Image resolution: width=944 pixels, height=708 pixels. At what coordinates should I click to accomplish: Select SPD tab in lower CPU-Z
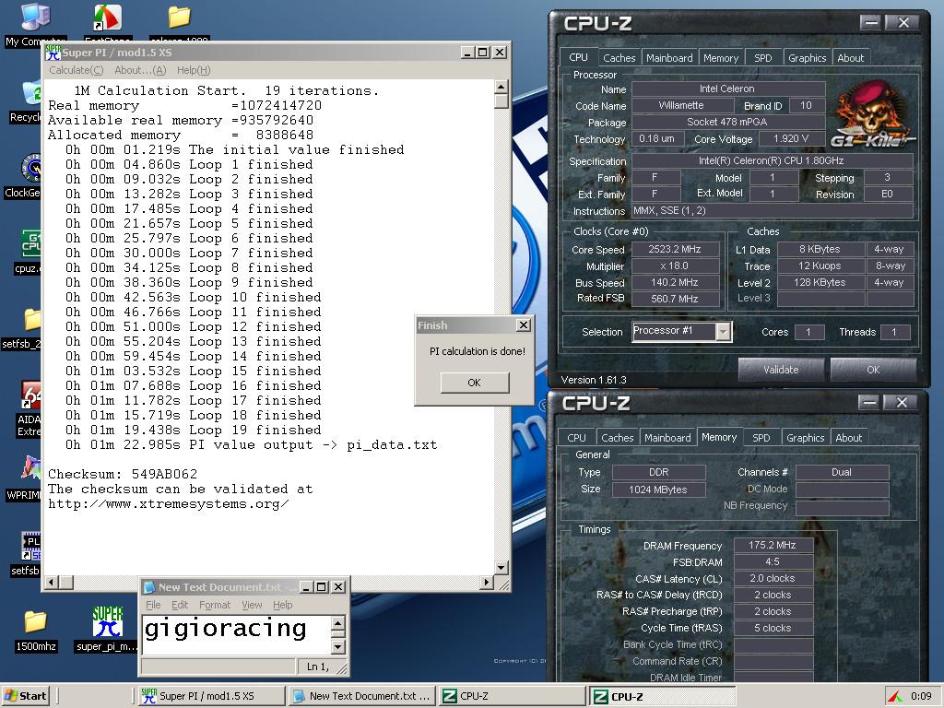(x=761, y=438)
